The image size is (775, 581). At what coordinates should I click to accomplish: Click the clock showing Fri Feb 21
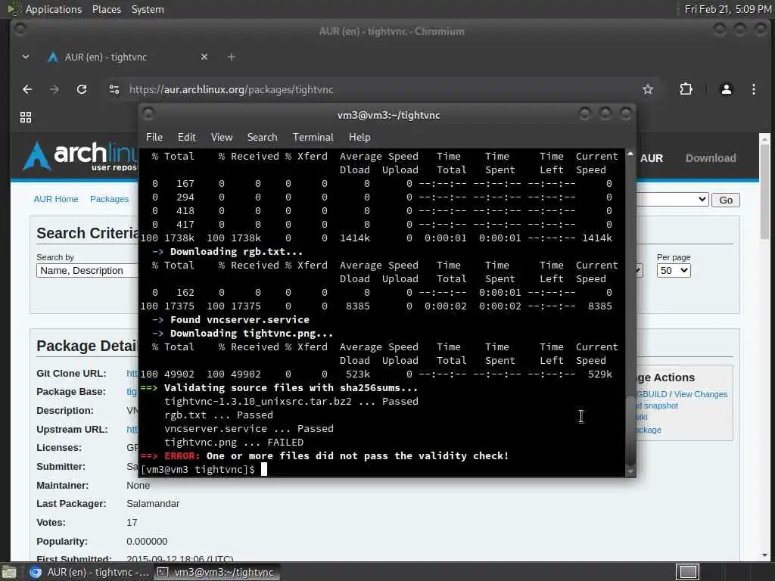(x=727, y=9)
